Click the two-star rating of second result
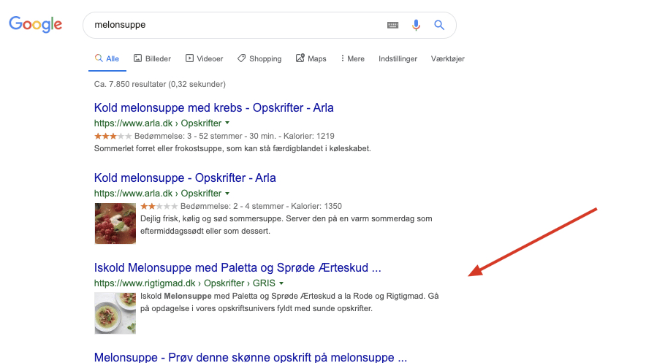 tap(159, 206)
